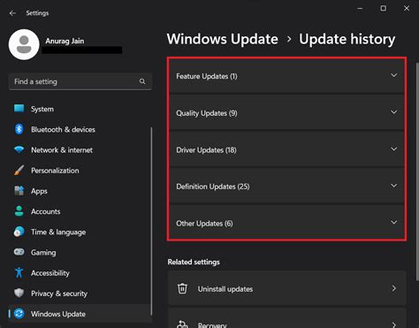
Task: Select the Network & internet wifi icon
Action: (19, 149)
